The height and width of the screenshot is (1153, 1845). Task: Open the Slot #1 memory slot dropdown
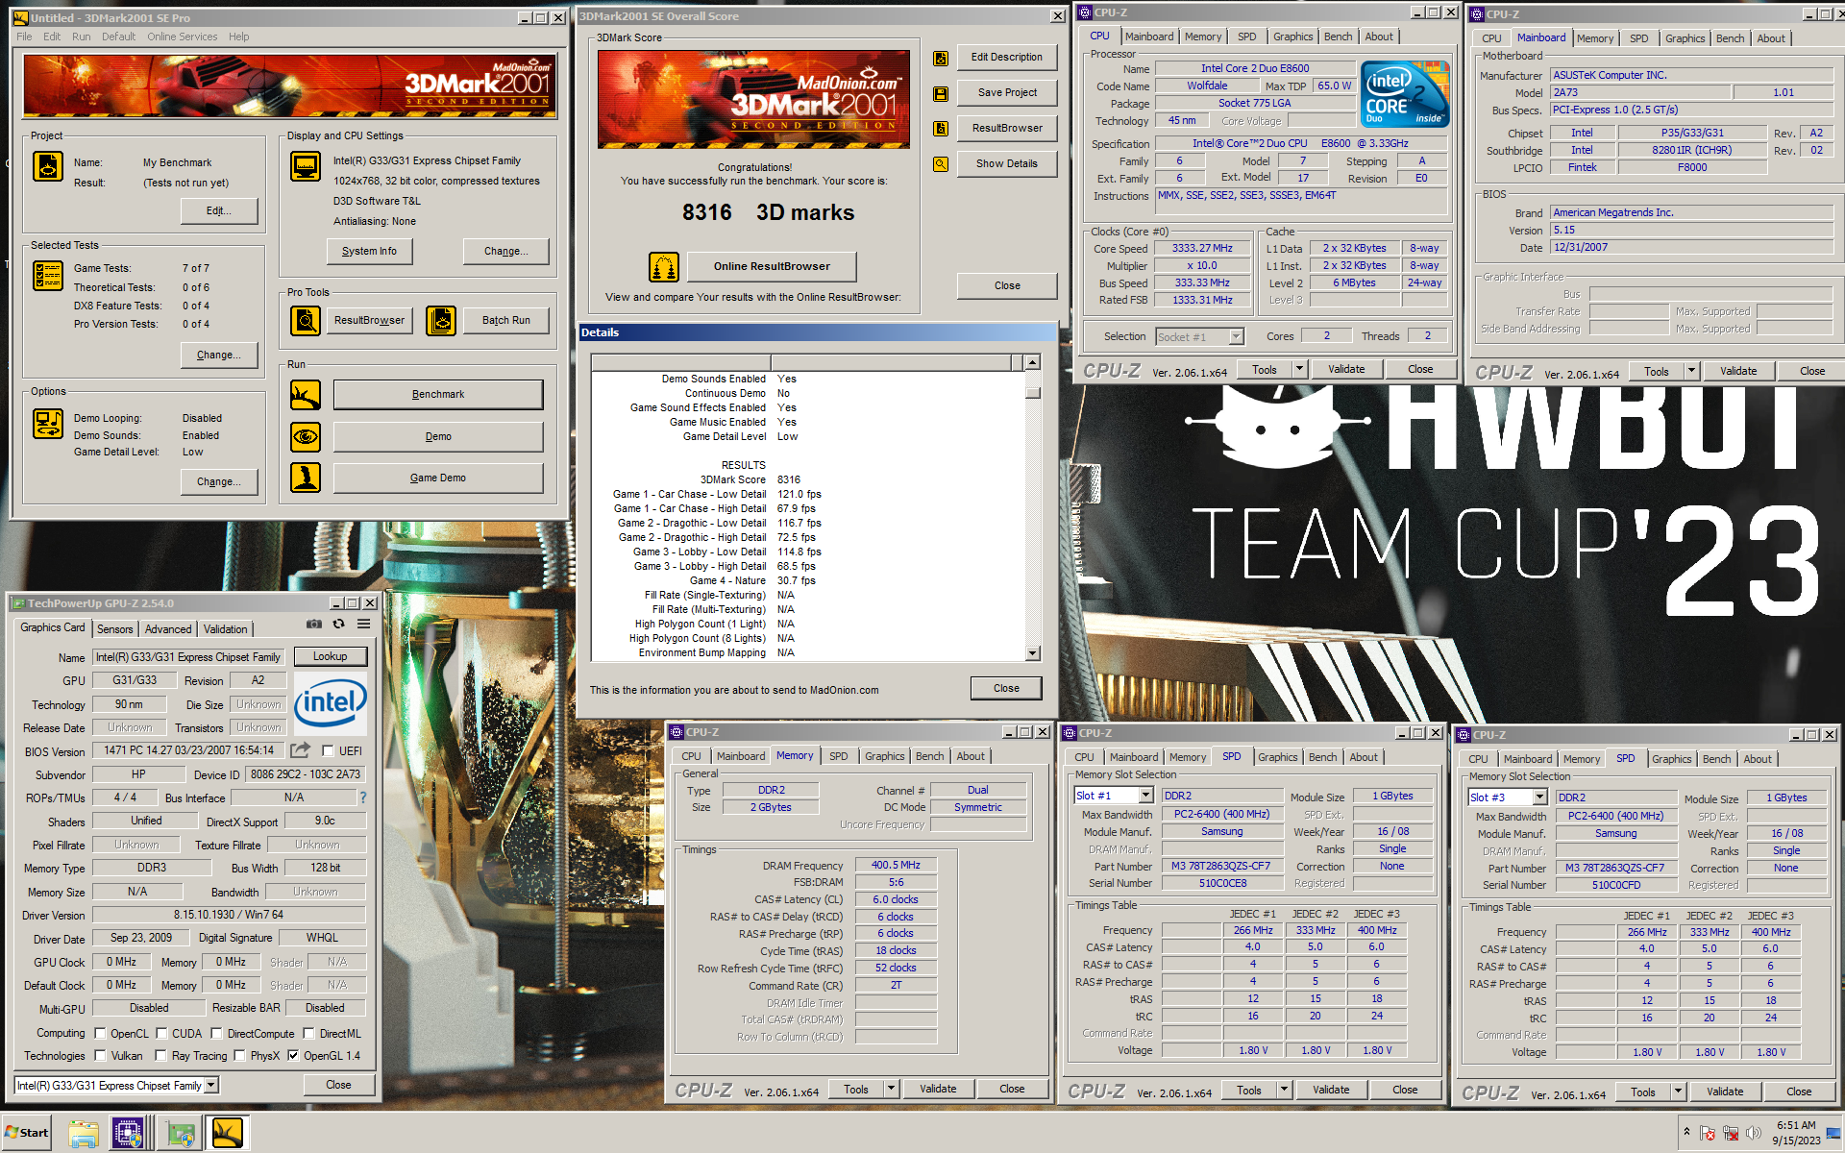click(1145, 796)
